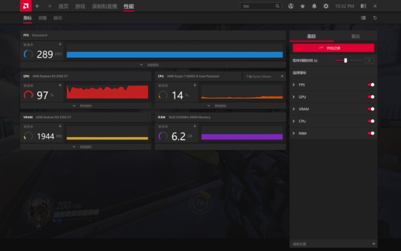Switch to list view icon

(x=363, y=18)
